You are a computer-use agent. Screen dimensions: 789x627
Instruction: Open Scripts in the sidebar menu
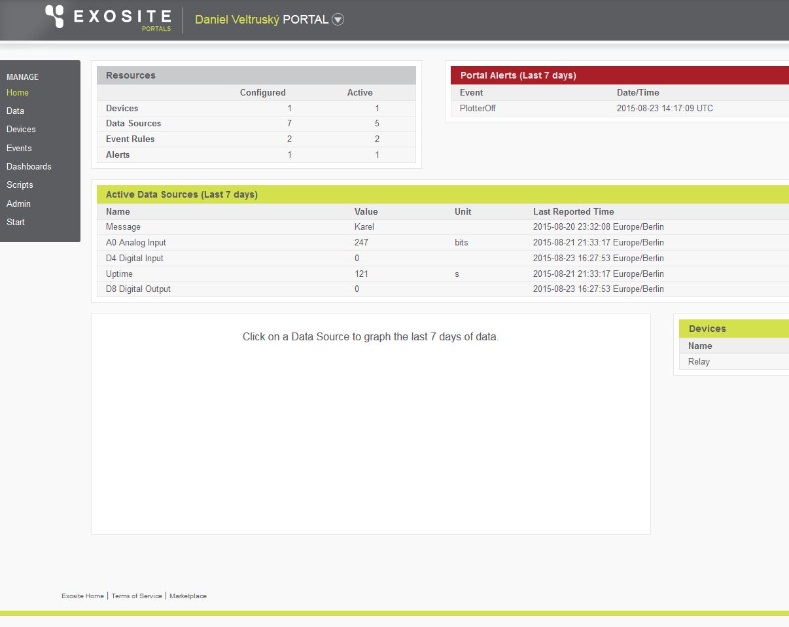(20, 185)
